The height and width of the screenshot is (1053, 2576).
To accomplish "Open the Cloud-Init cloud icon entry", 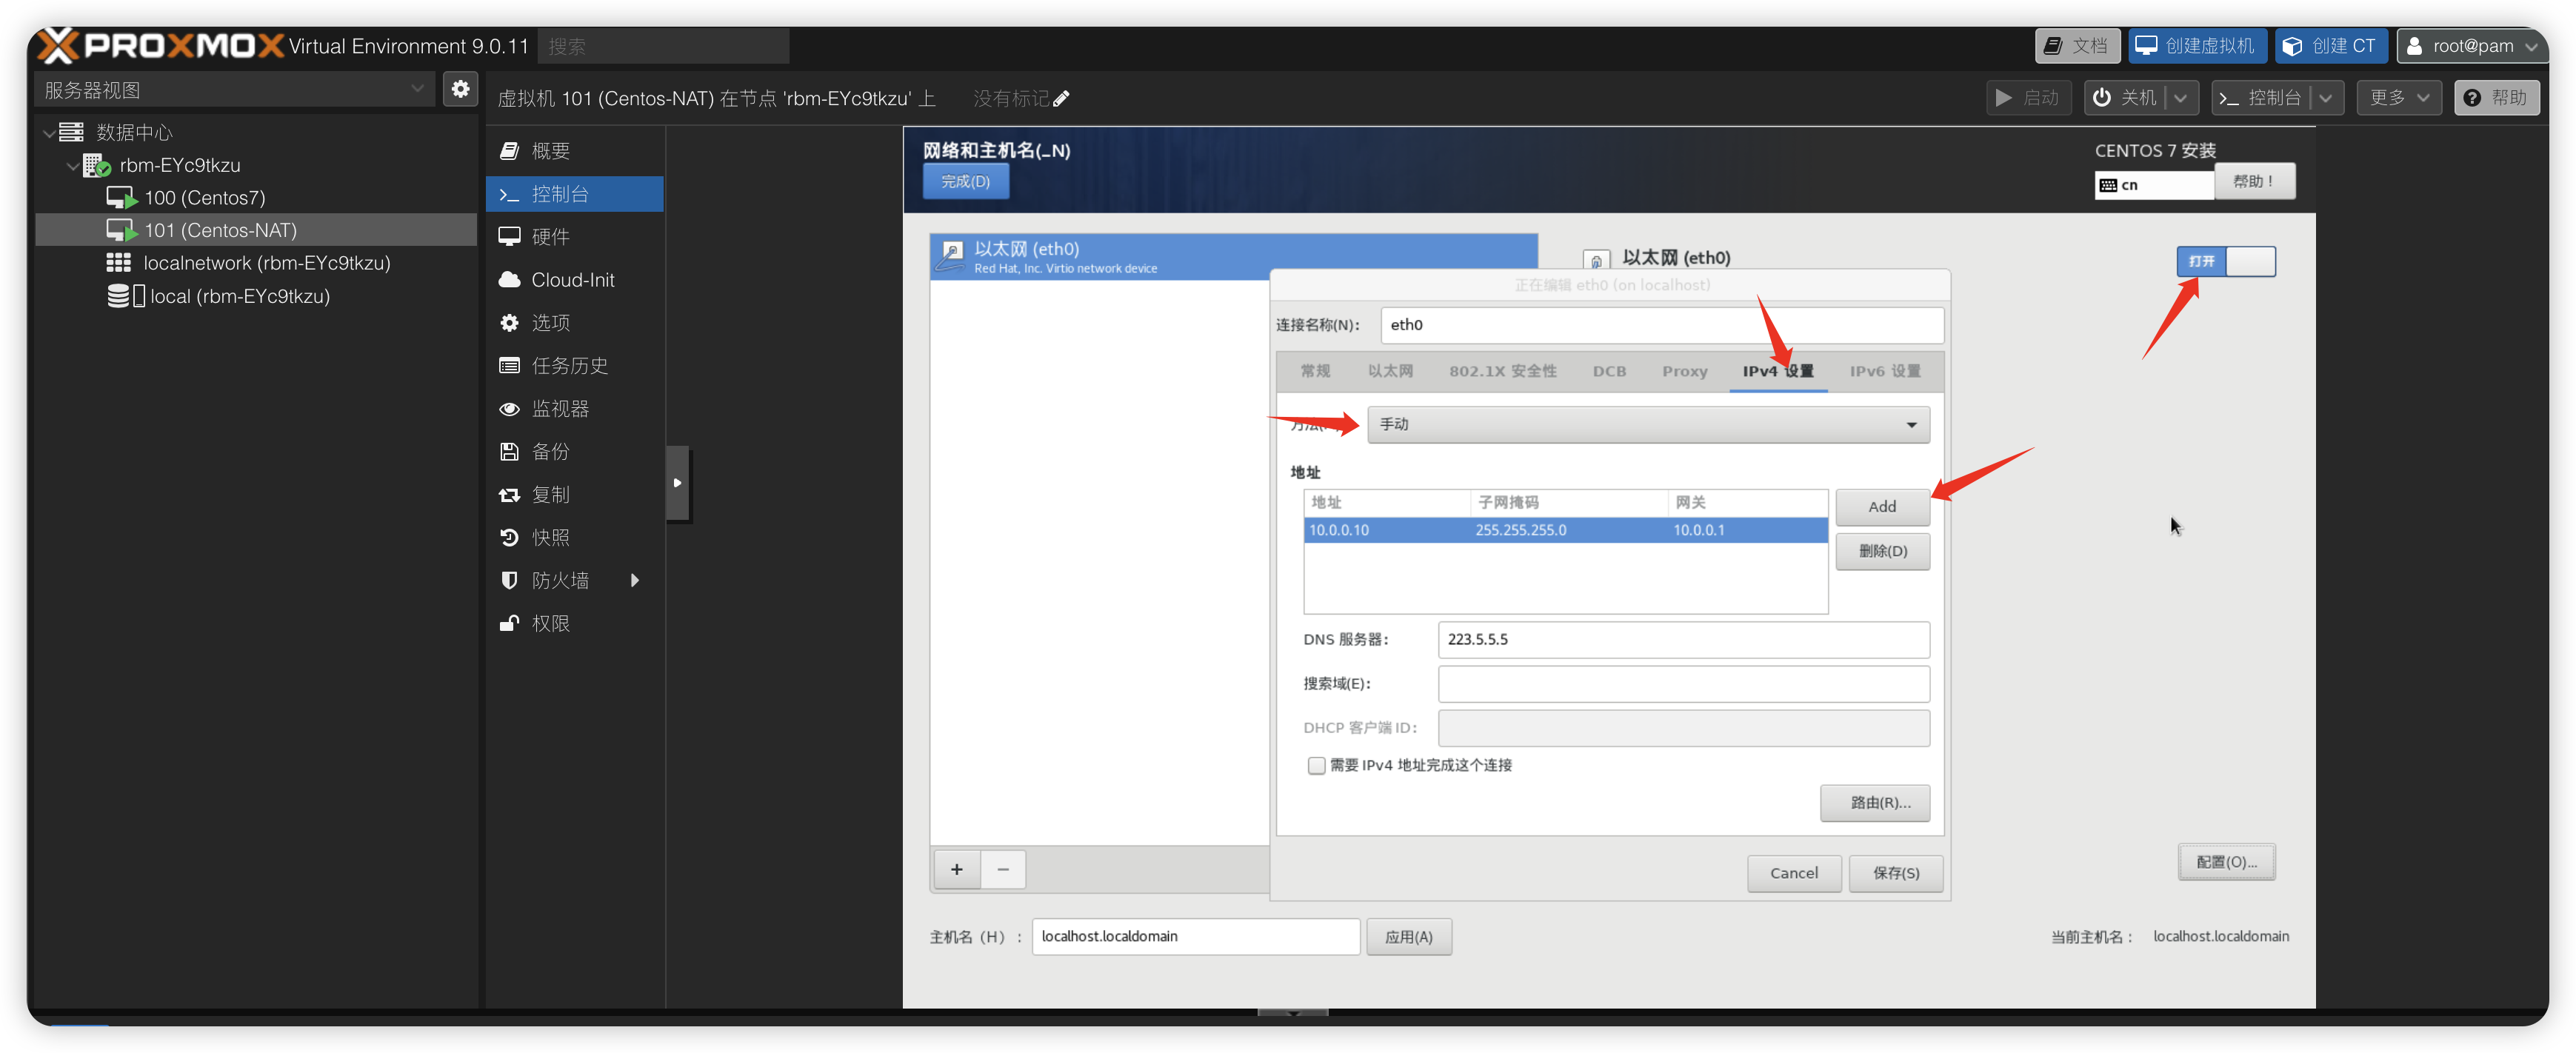I will click(x=572, y=280).
